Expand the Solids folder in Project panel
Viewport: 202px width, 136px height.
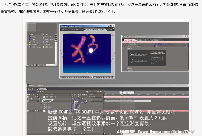tap(27, 44)
